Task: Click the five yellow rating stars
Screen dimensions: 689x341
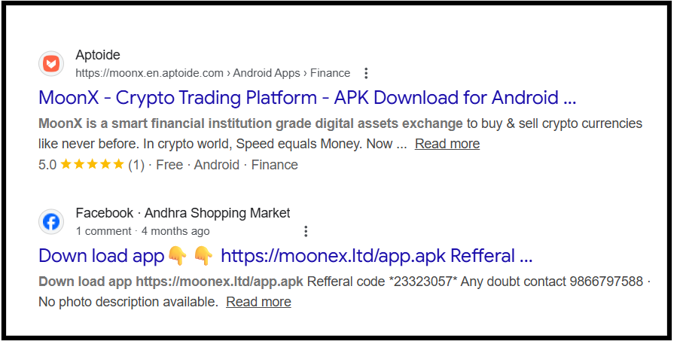Action: (92, 165)
